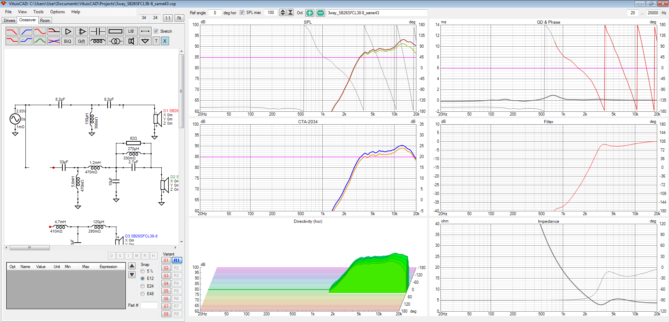Image resolution: width=669 pixels, height=322 pixels.
Task: Select the E12 snap option
Action: (x=143, y=278)
